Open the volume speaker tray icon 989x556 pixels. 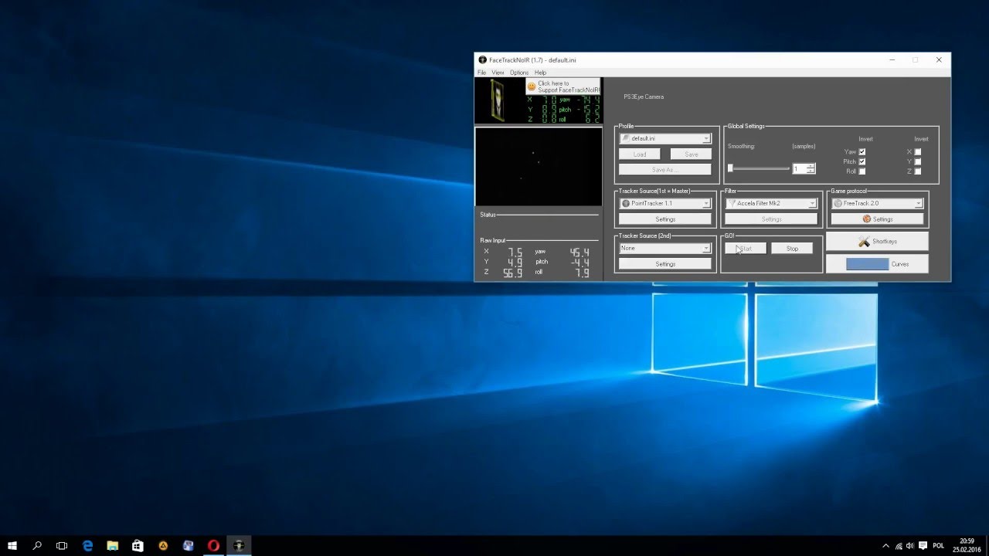coord(910,545)
